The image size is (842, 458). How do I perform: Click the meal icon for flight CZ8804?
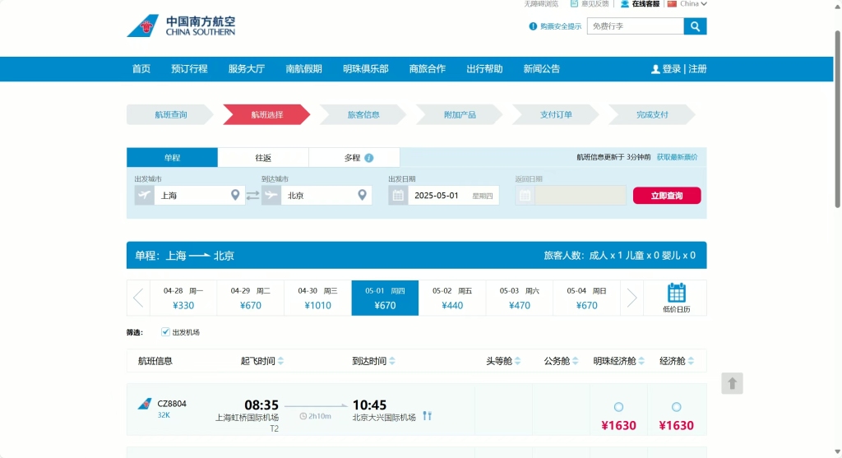click(427, 416)
